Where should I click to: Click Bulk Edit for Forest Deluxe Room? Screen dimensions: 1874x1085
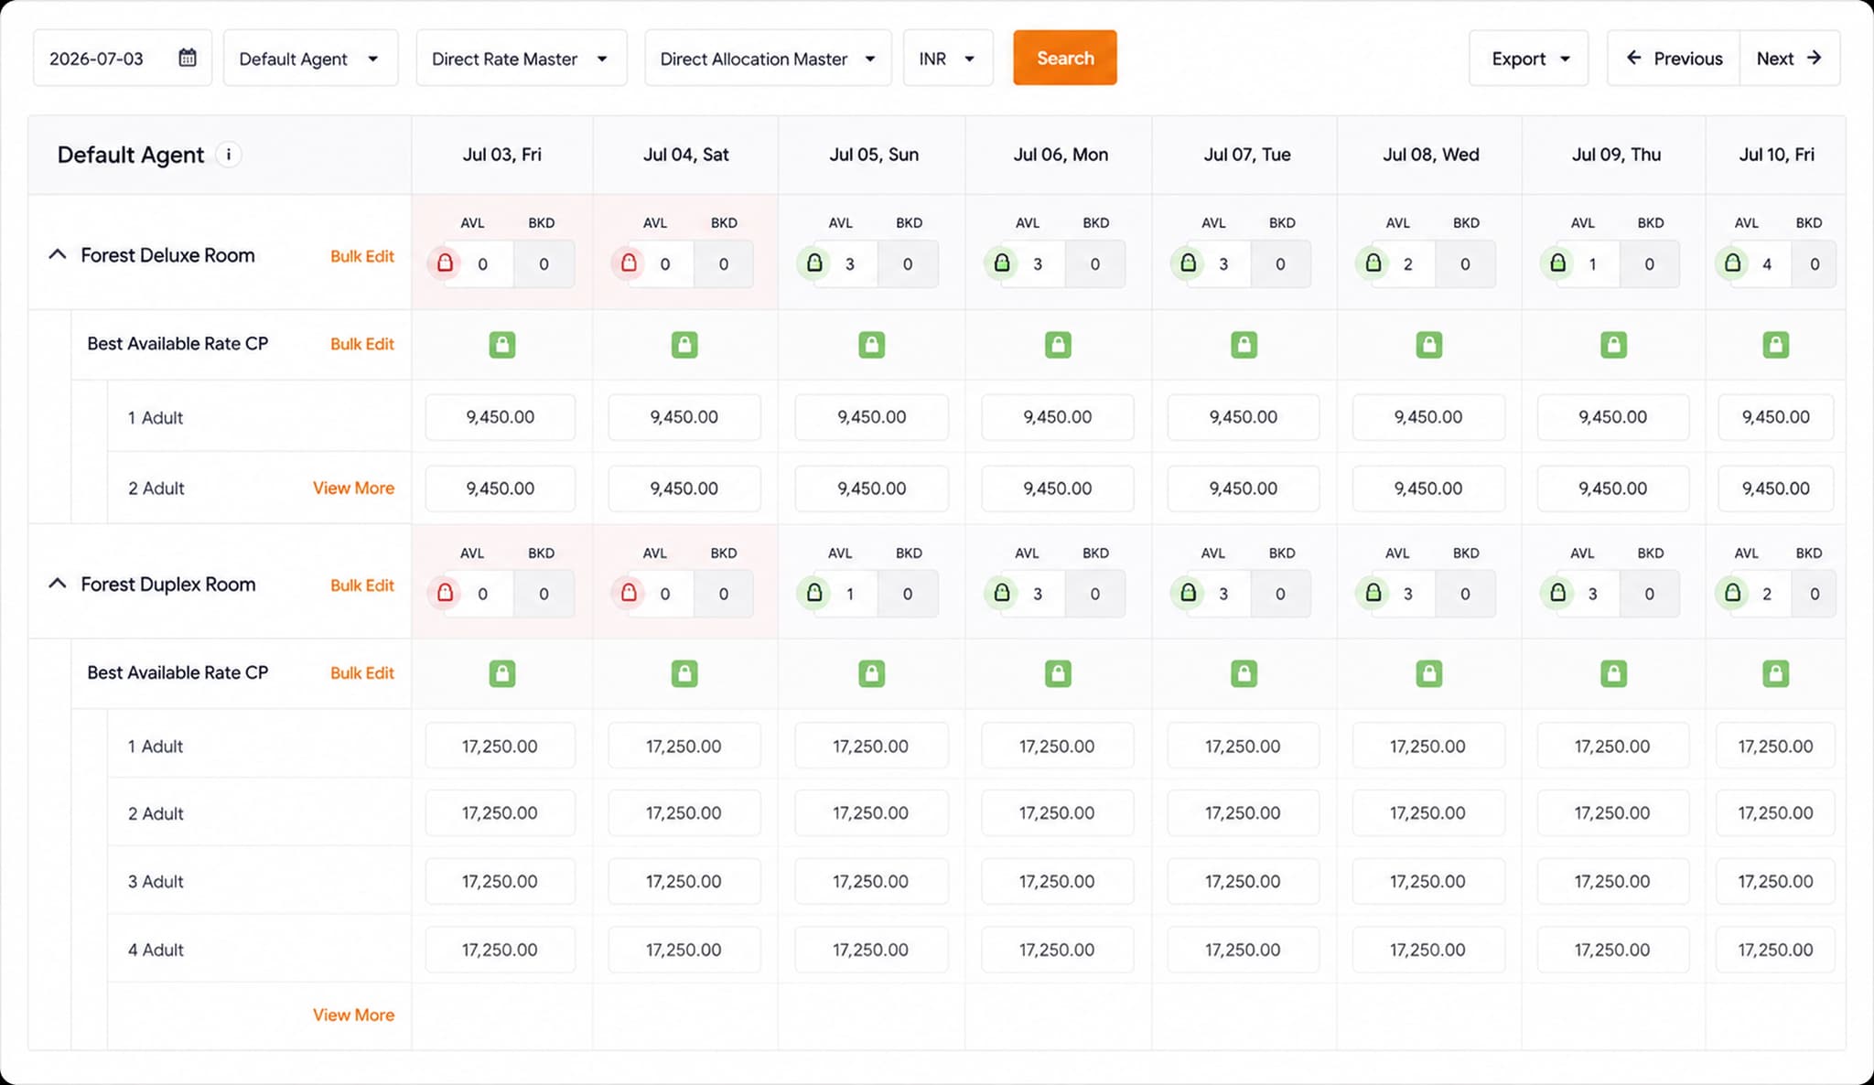click(x=361, y=256)
